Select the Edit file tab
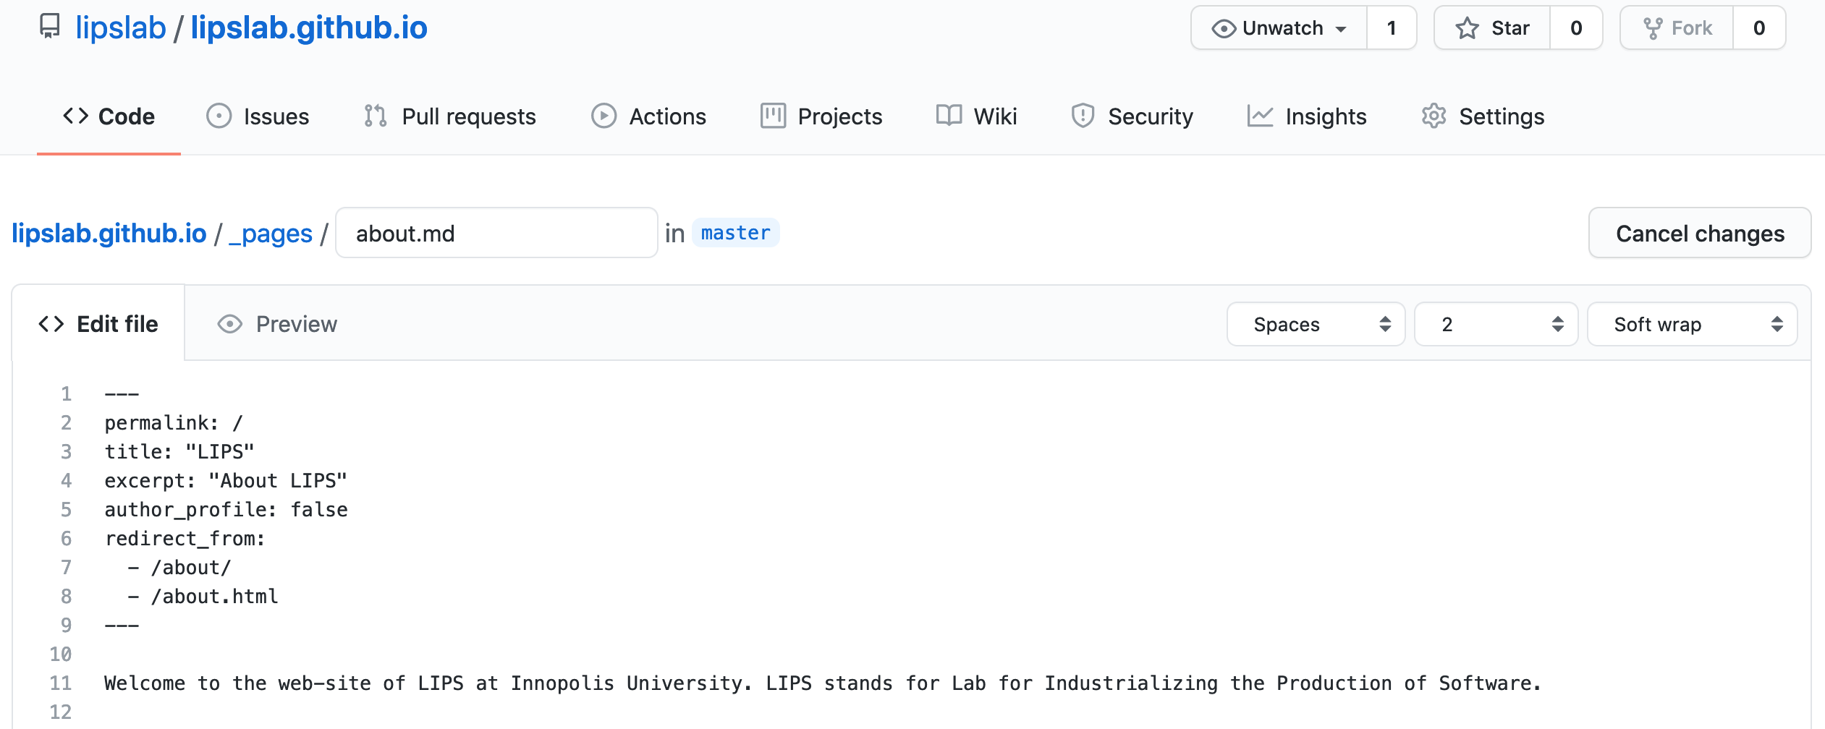Viewport: 1825px width, 729px height. coord(98,324)
